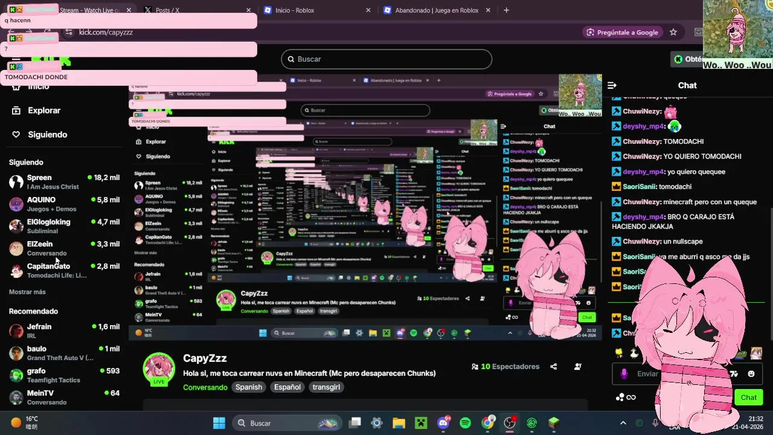Click the taskbar Buscar search box

[287, 423]
